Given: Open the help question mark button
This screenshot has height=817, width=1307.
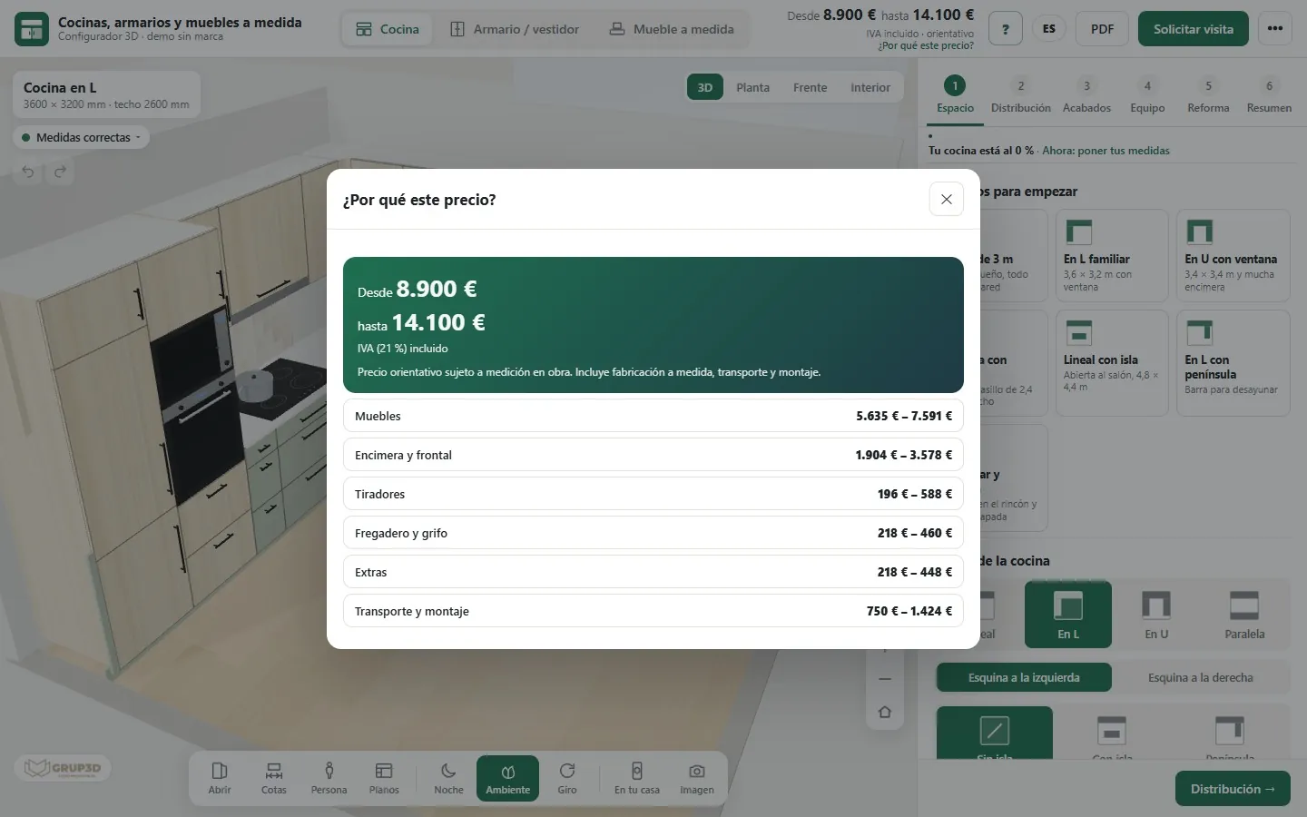Looking at the screenshot, I should point(1005,29).
